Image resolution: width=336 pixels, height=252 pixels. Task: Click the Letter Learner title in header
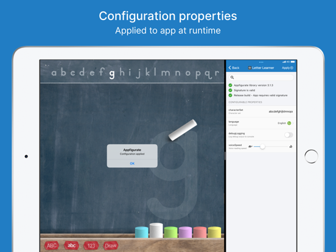263,68
